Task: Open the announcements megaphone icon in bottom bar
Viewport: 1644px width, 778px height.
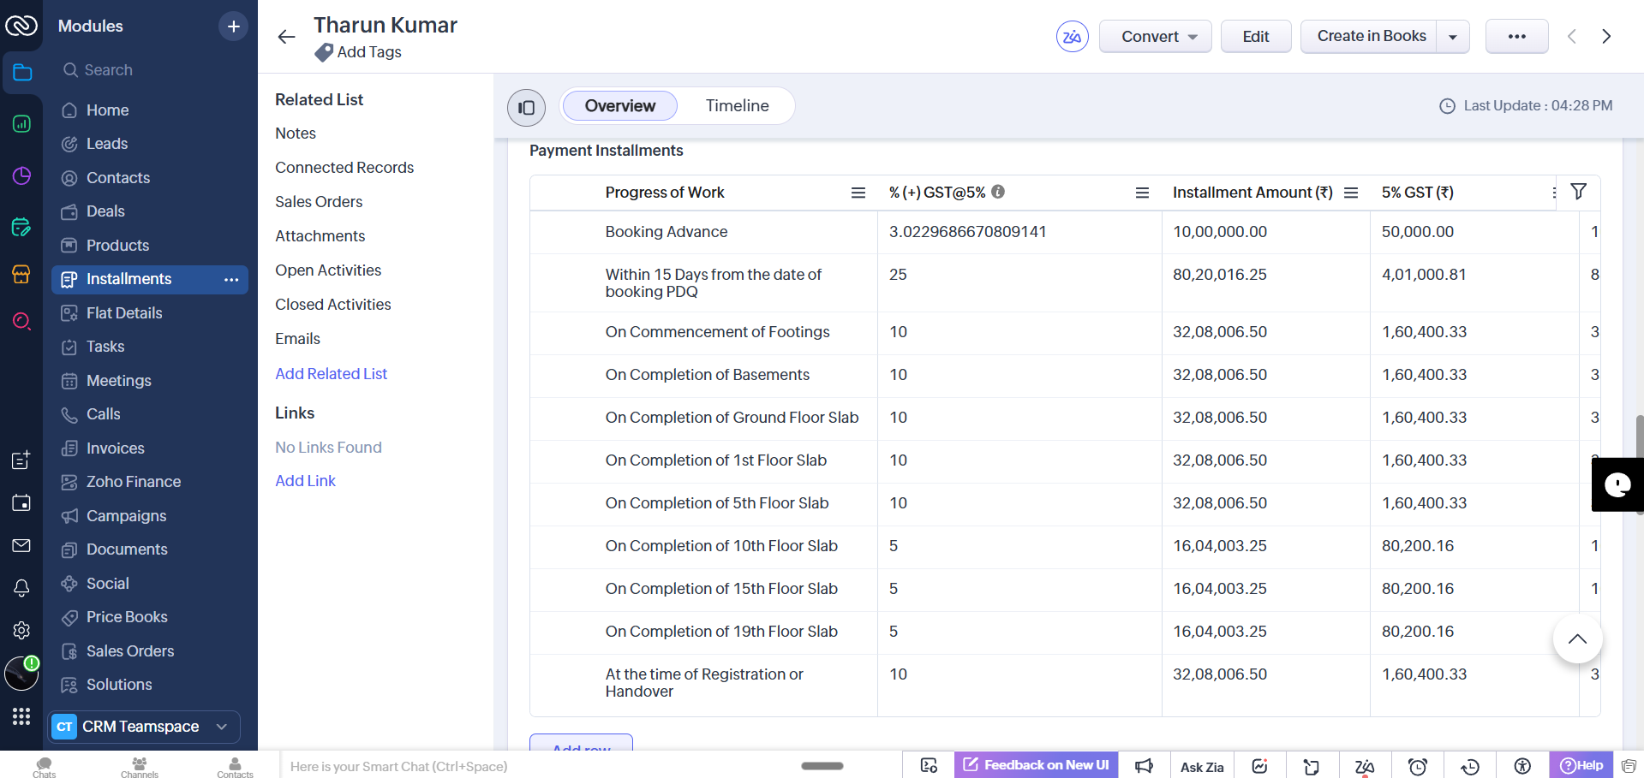Action: pos(1144,766)
